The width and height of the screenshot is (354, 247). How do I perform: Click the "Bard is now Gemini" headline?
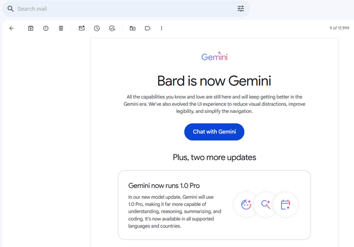[214, 81]
